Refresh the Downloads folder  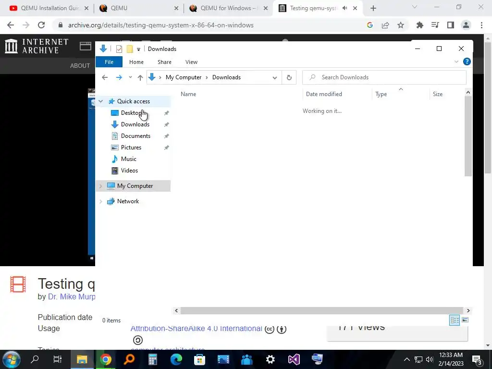289,77
